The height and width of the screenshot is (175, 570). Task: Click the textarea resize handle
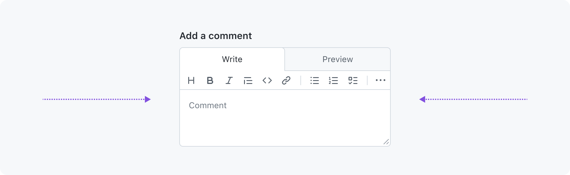tap(386, 142)
